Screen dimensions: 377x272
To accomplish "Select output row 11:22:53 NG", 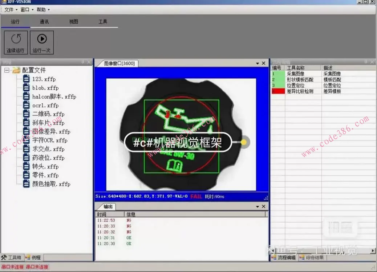I will [182, 221].
